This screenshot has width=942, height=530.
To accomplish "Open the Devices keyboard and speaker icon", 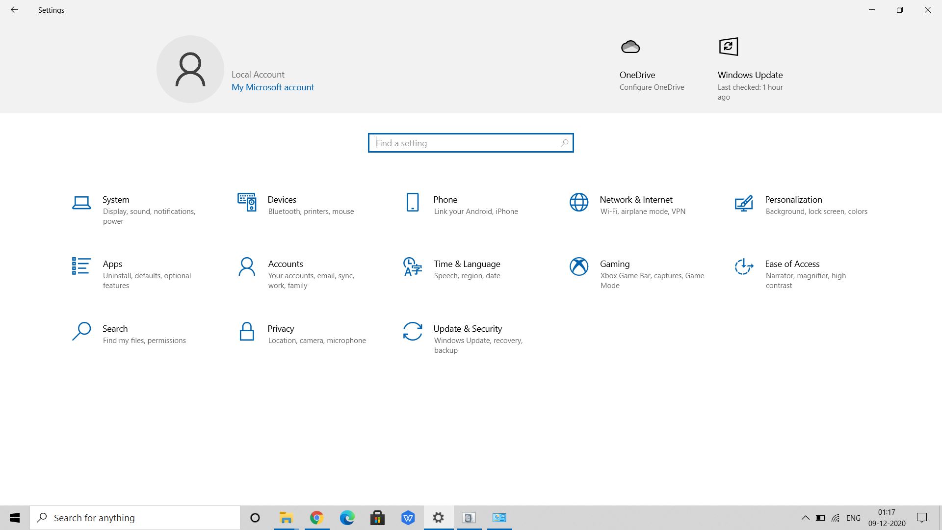I will [x=247, y=202].
